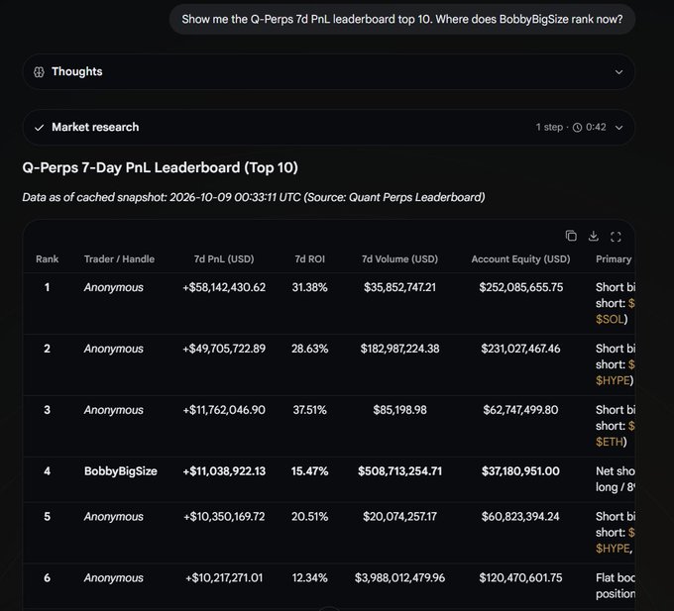Screen dimensions: 674x611
Task: Click the 1 step label
Action: pos(549,127)
